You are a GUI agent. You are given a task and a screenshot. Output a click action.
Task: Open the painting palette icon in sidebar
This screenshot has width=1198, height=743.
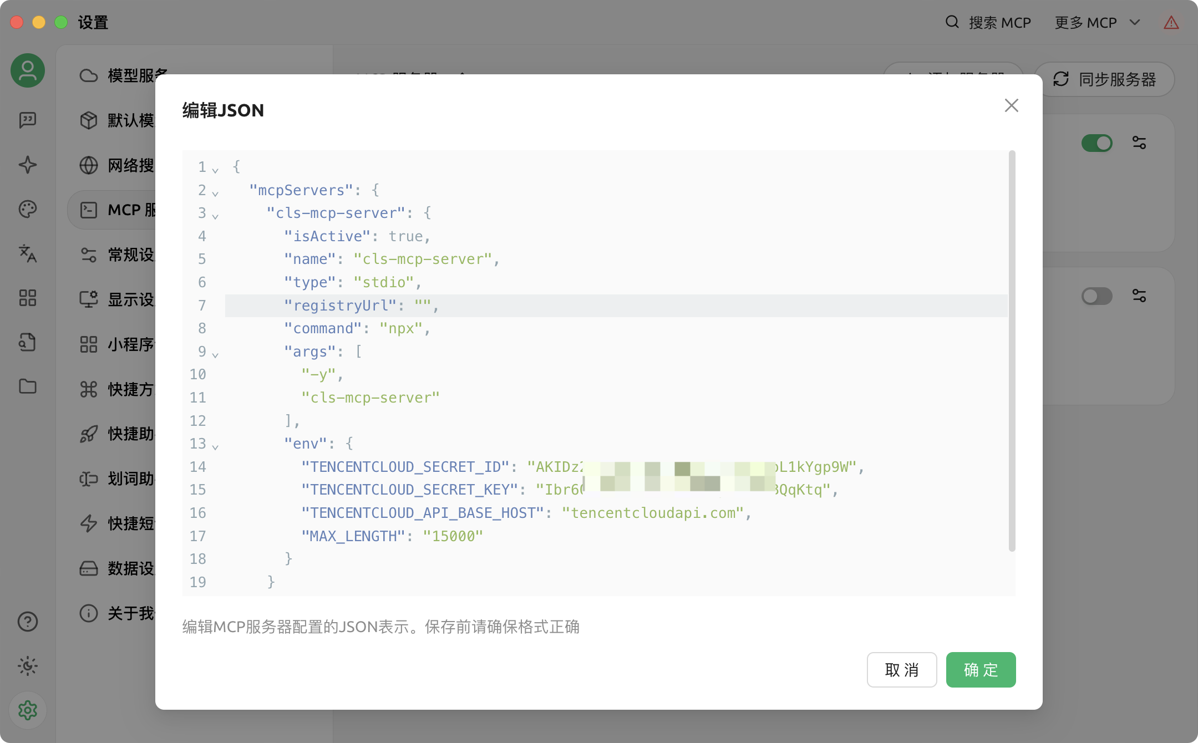pos(28,209)
